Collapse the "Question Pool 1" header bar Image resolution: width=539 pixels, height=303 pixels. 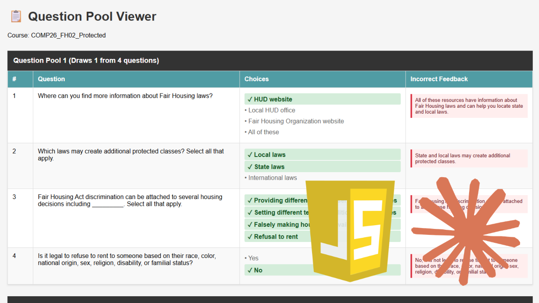click(86, 60)
